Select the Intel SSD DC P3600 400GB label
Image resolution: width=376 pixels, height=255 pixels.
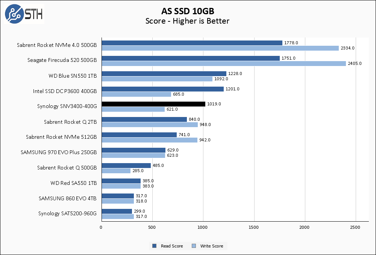pyautogui.click(x=65, y=91)
